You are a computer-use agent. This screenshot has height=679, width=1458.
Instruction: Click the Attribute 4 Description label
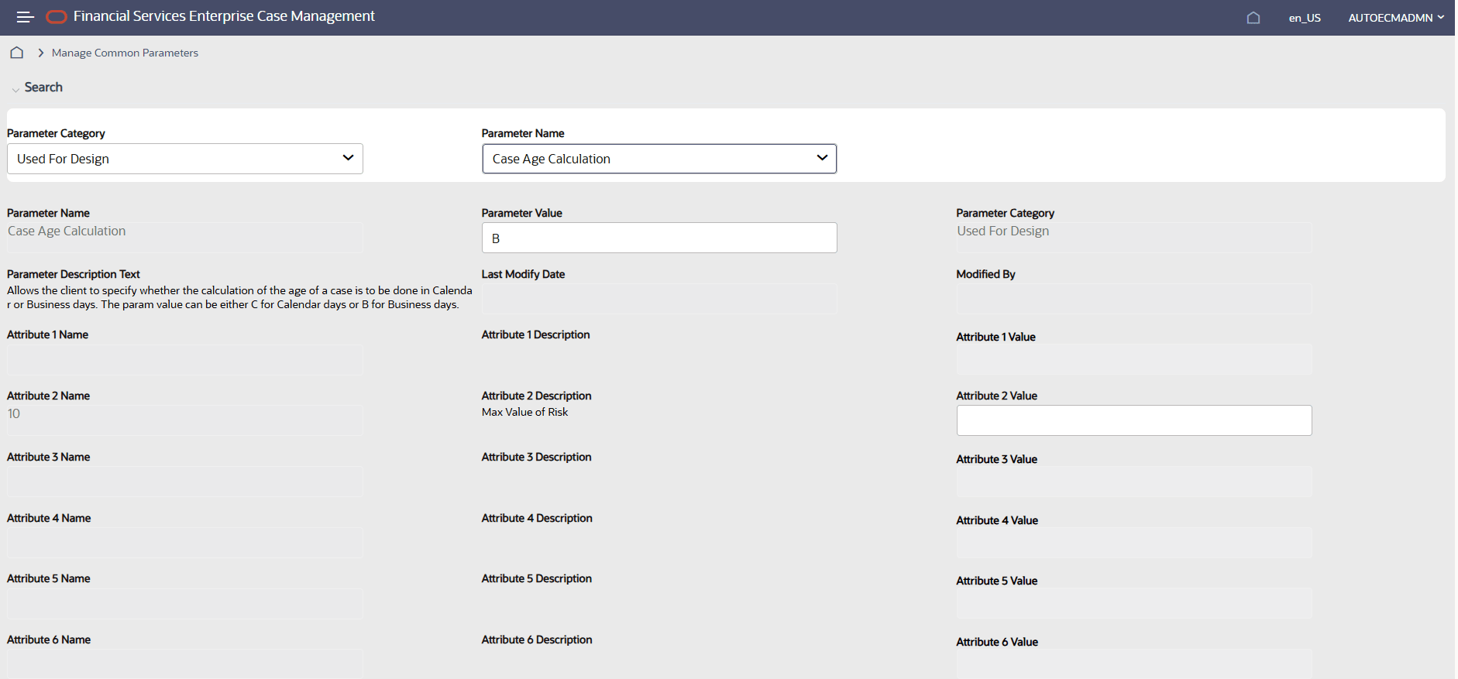(537, 518)
